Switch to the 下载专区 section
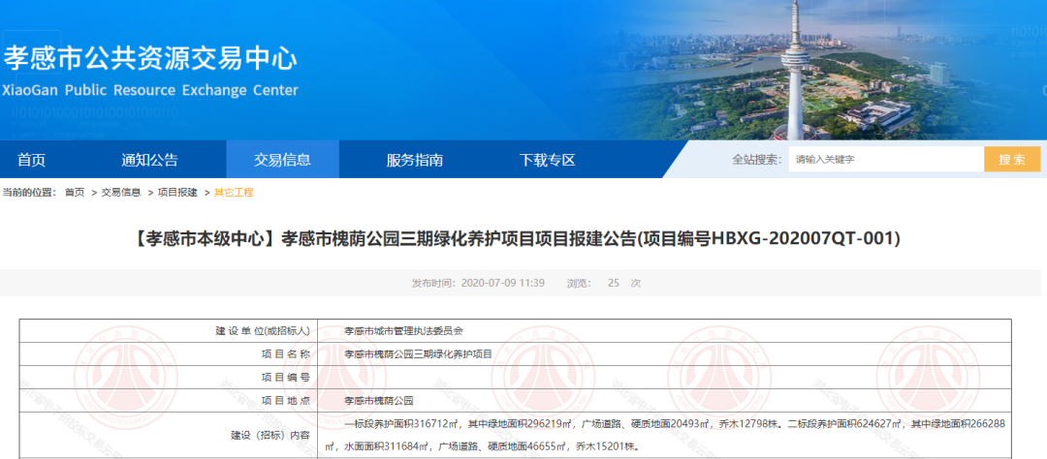Image resolution: width=1047 pixels, height=459 pixels. [x=547, y=160]
